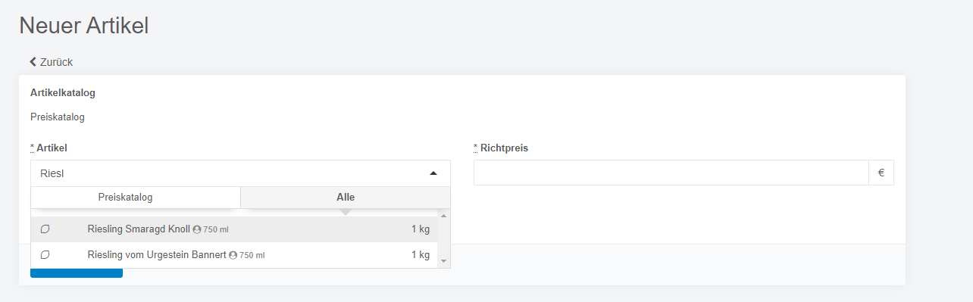Image resolution: width=973 pixels, height=302 pixels.
Task: Click the Euro currency symbol addon
Action: coord(881,173)
